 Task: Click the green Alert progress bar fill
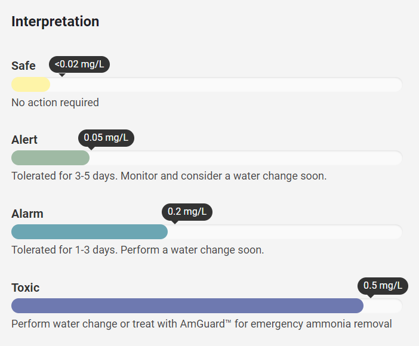[50, 158]
